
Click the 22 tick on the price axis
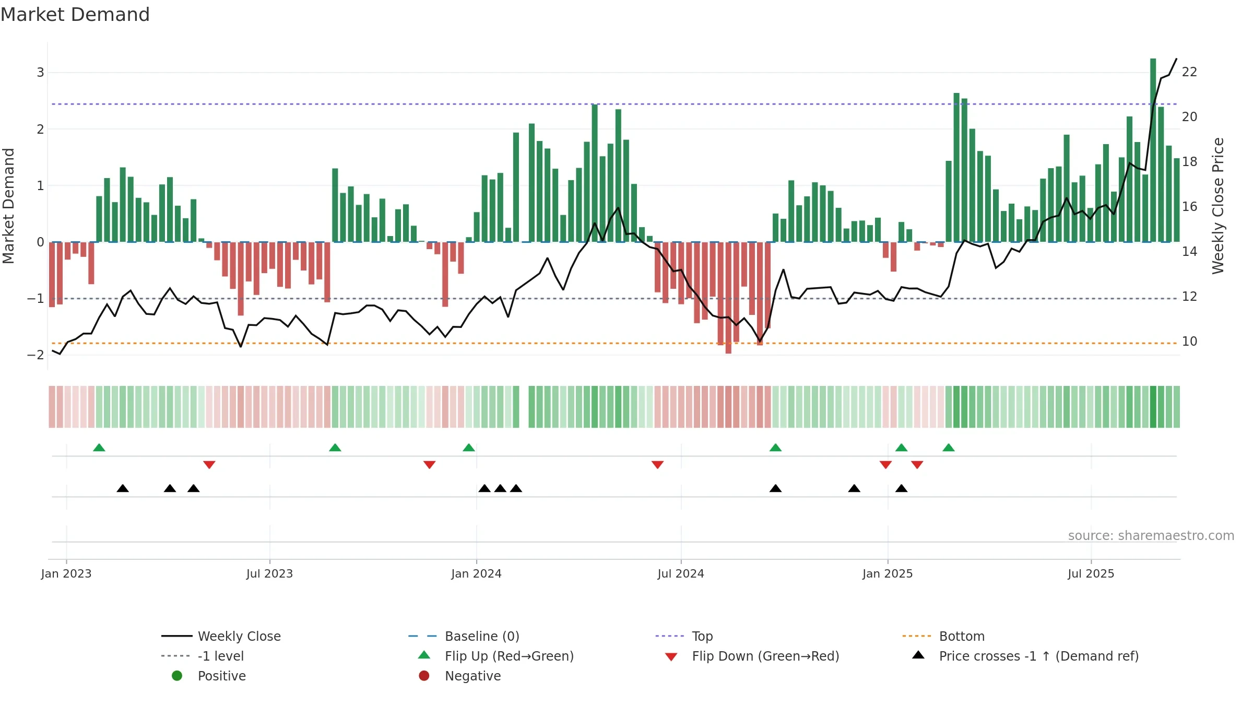[x=1190, y=72]
